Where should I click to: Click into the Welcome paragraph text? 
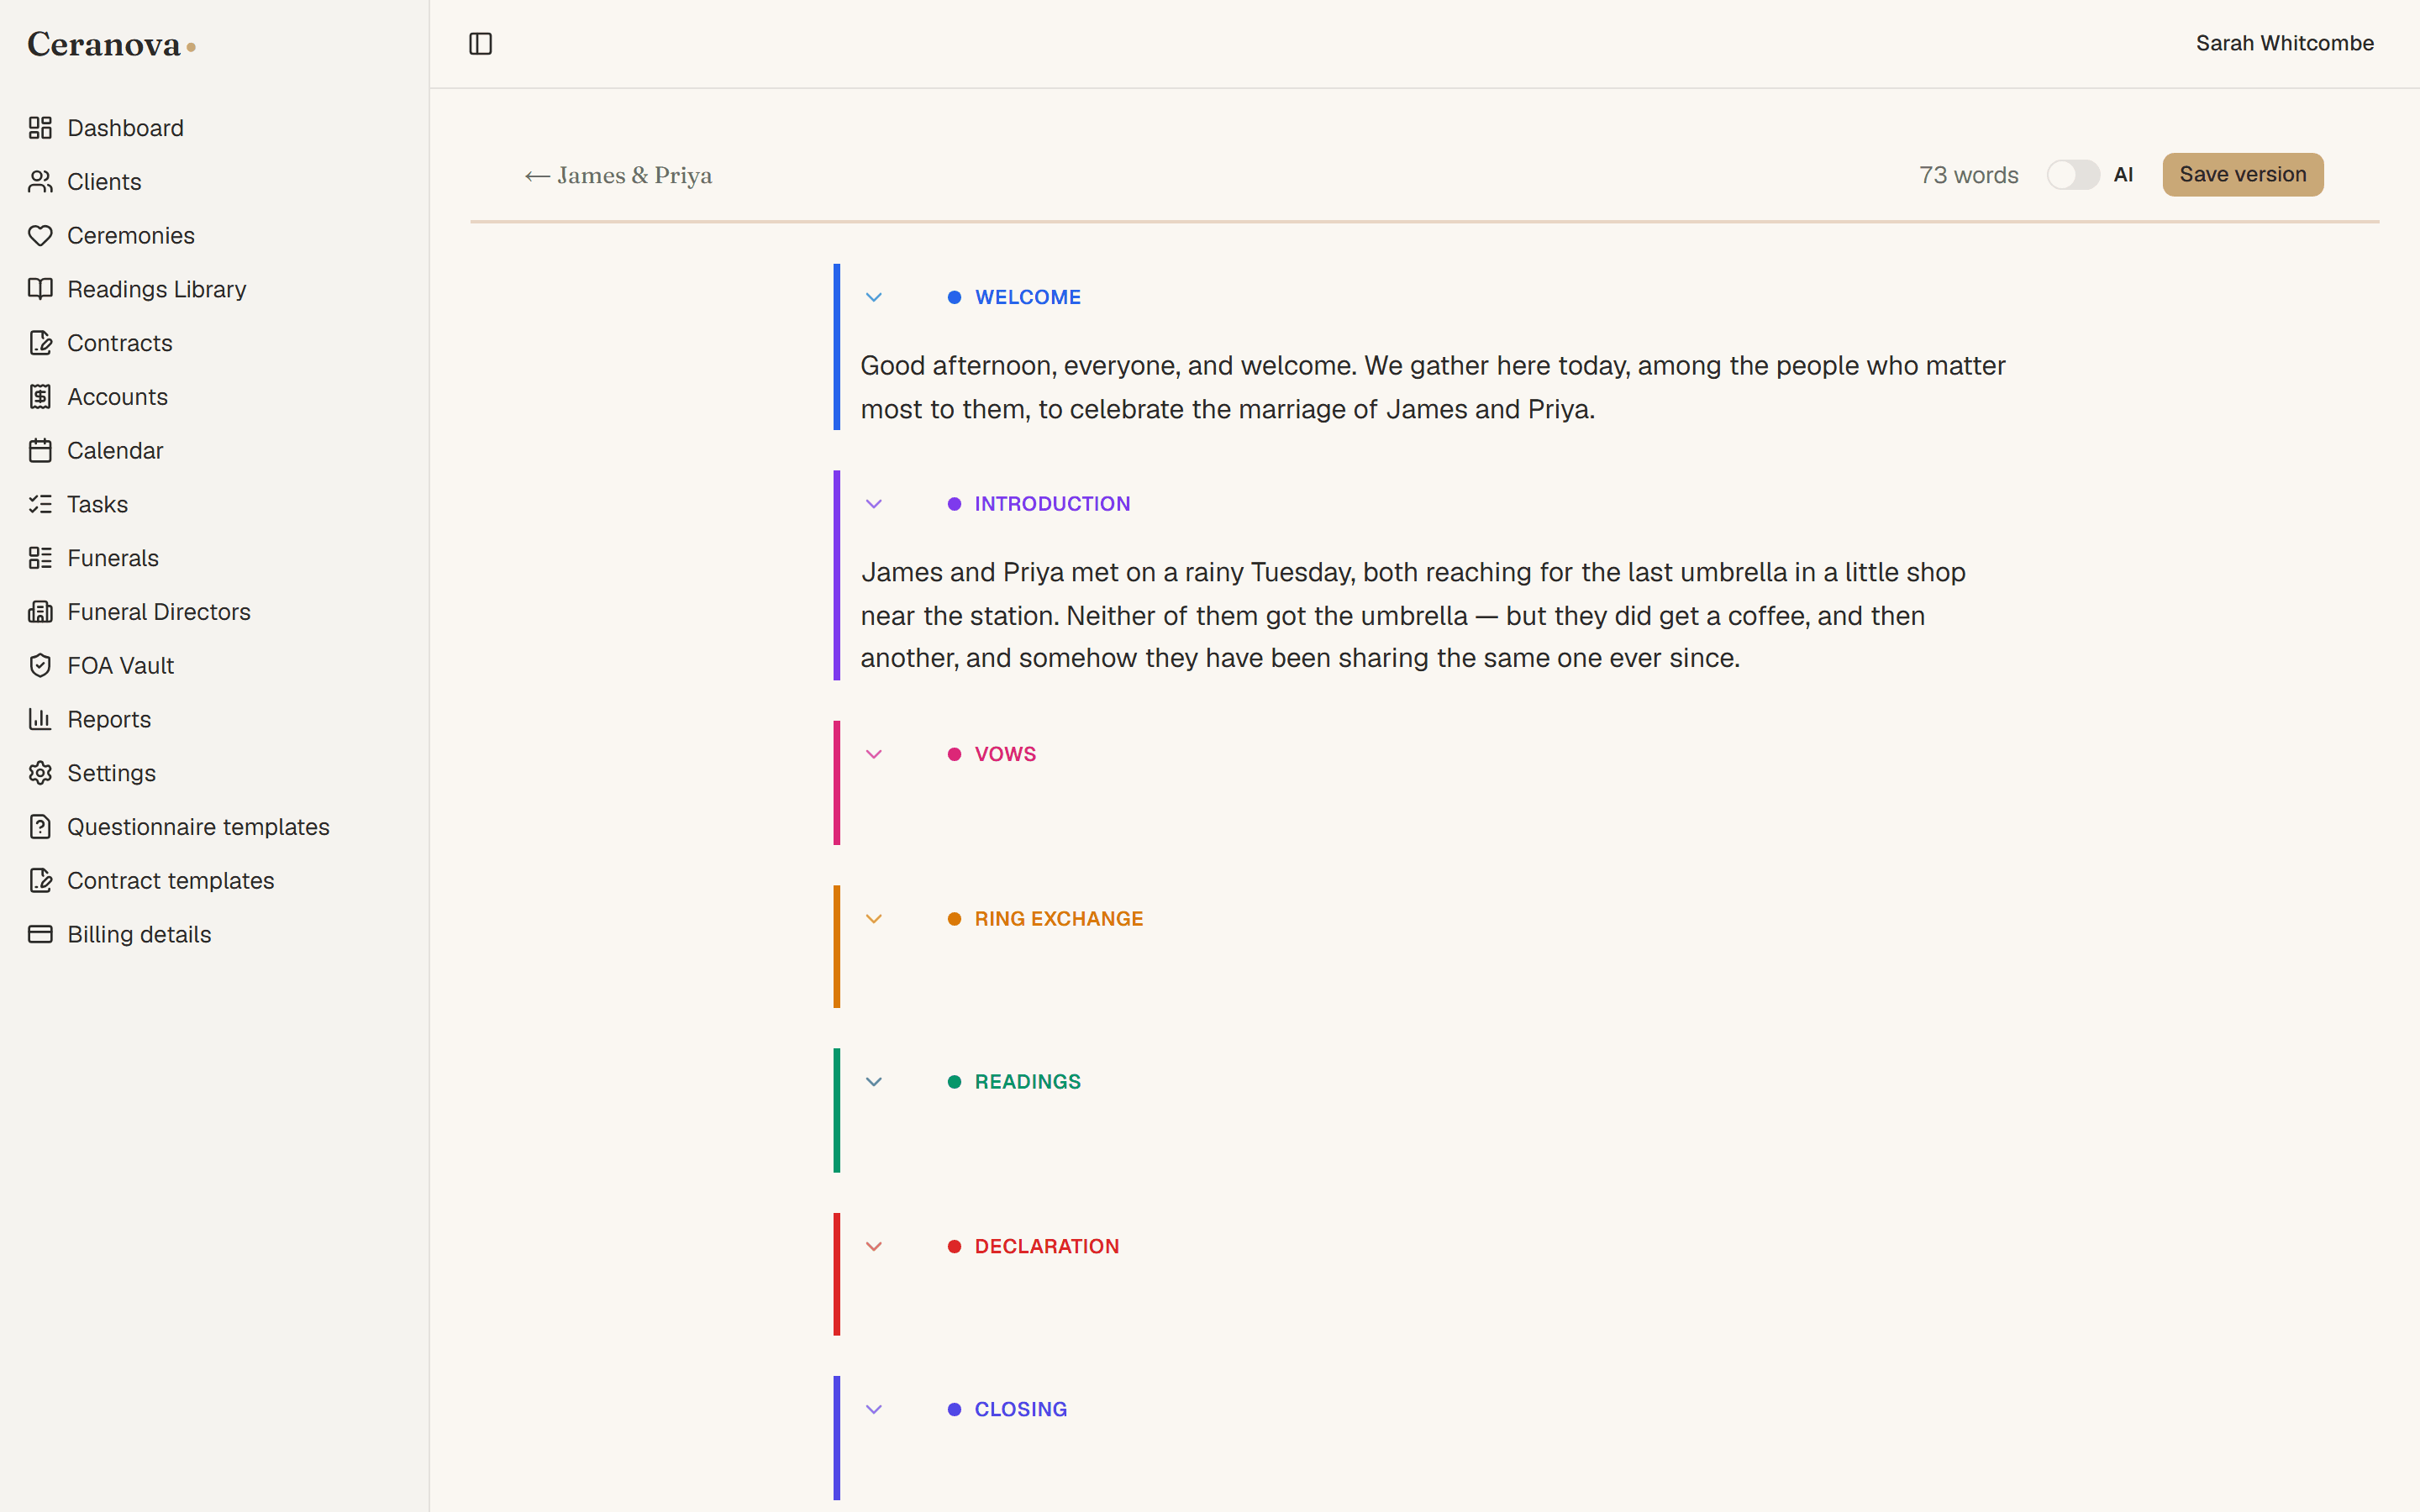pos(1432,388)
